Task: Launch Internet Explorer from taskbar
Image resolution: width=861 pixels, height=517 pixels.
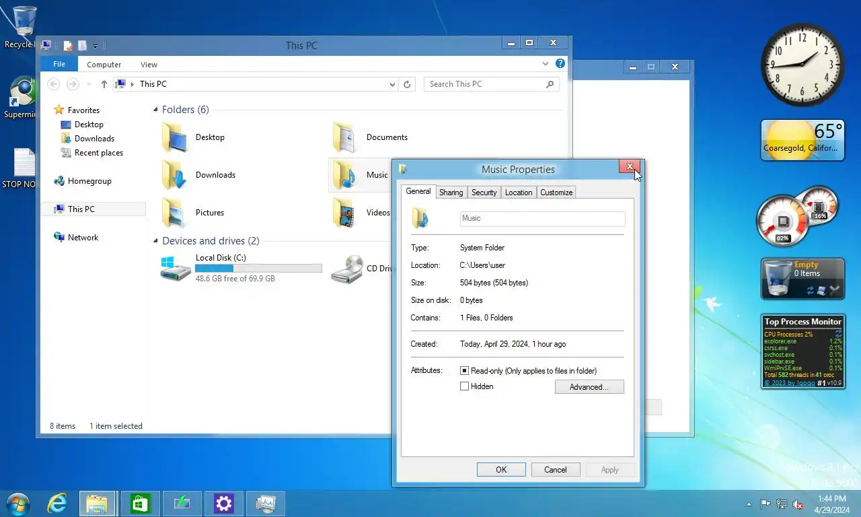Action: 57,504
